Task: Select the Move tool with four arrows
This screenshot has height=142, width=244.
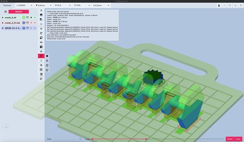Action: tap(41, 28)
